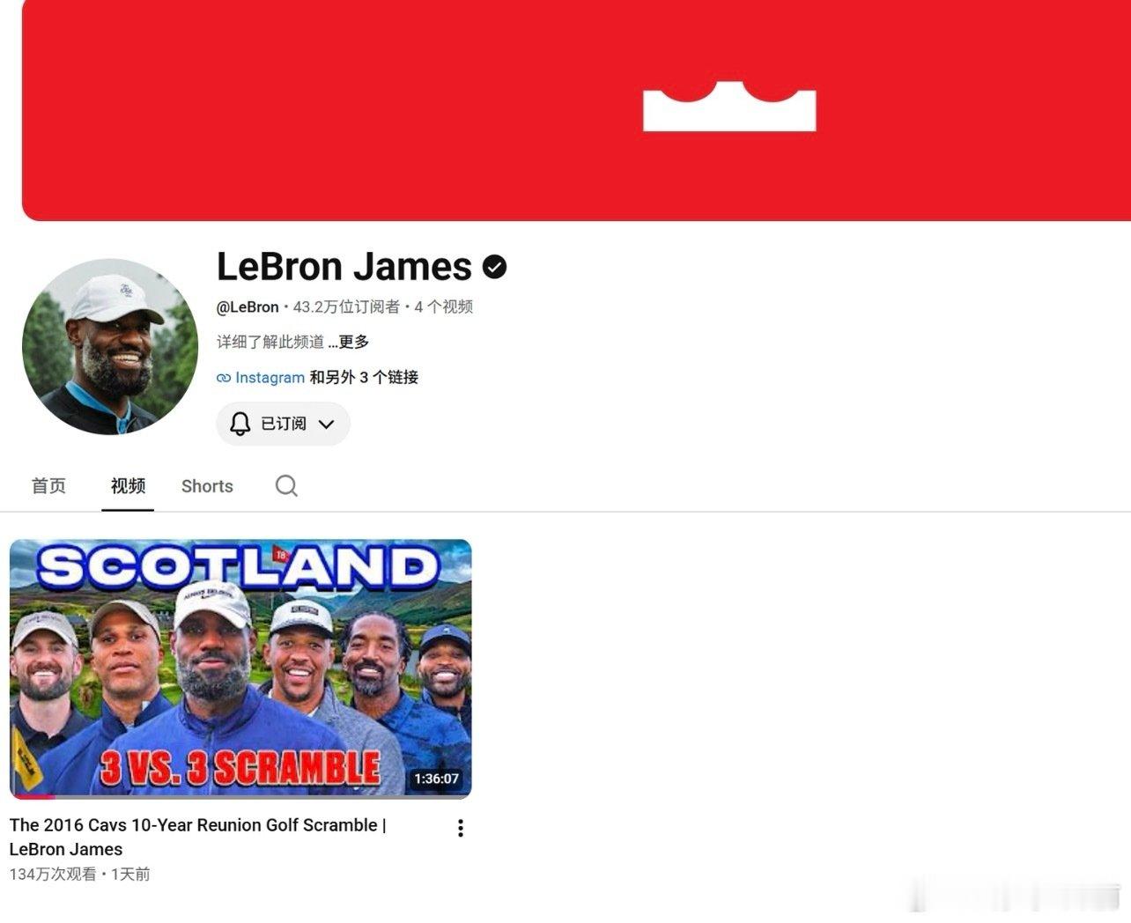Click the LeBron James channel name heading
The width and height of the screenshot is (1131, 923).
tap(344, 266)
